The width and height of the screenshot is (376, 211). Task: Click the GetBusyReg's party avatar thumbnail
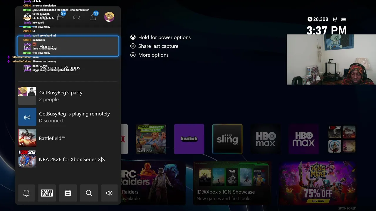tap(27, 96)
